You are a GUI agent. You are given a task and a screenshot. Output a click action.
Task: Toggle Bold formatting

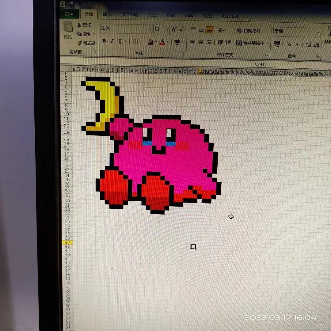[104, 41]
